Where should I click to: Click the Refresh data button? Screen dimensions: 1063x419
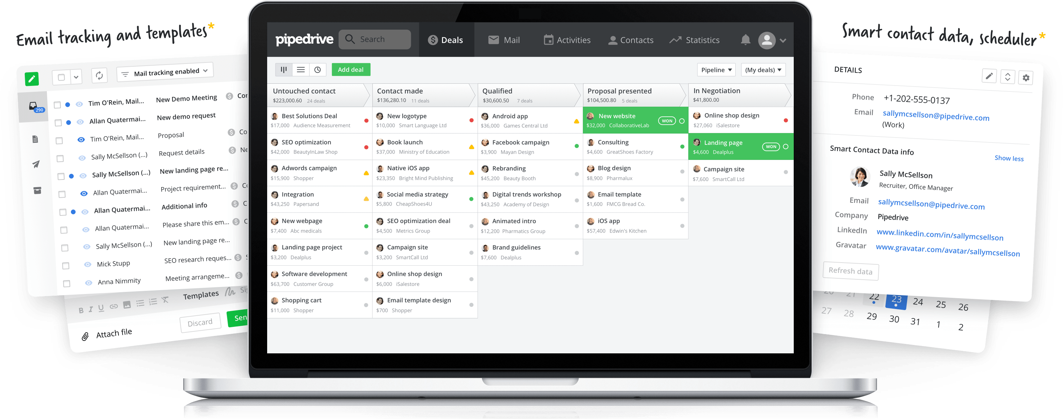pos(850,271)
